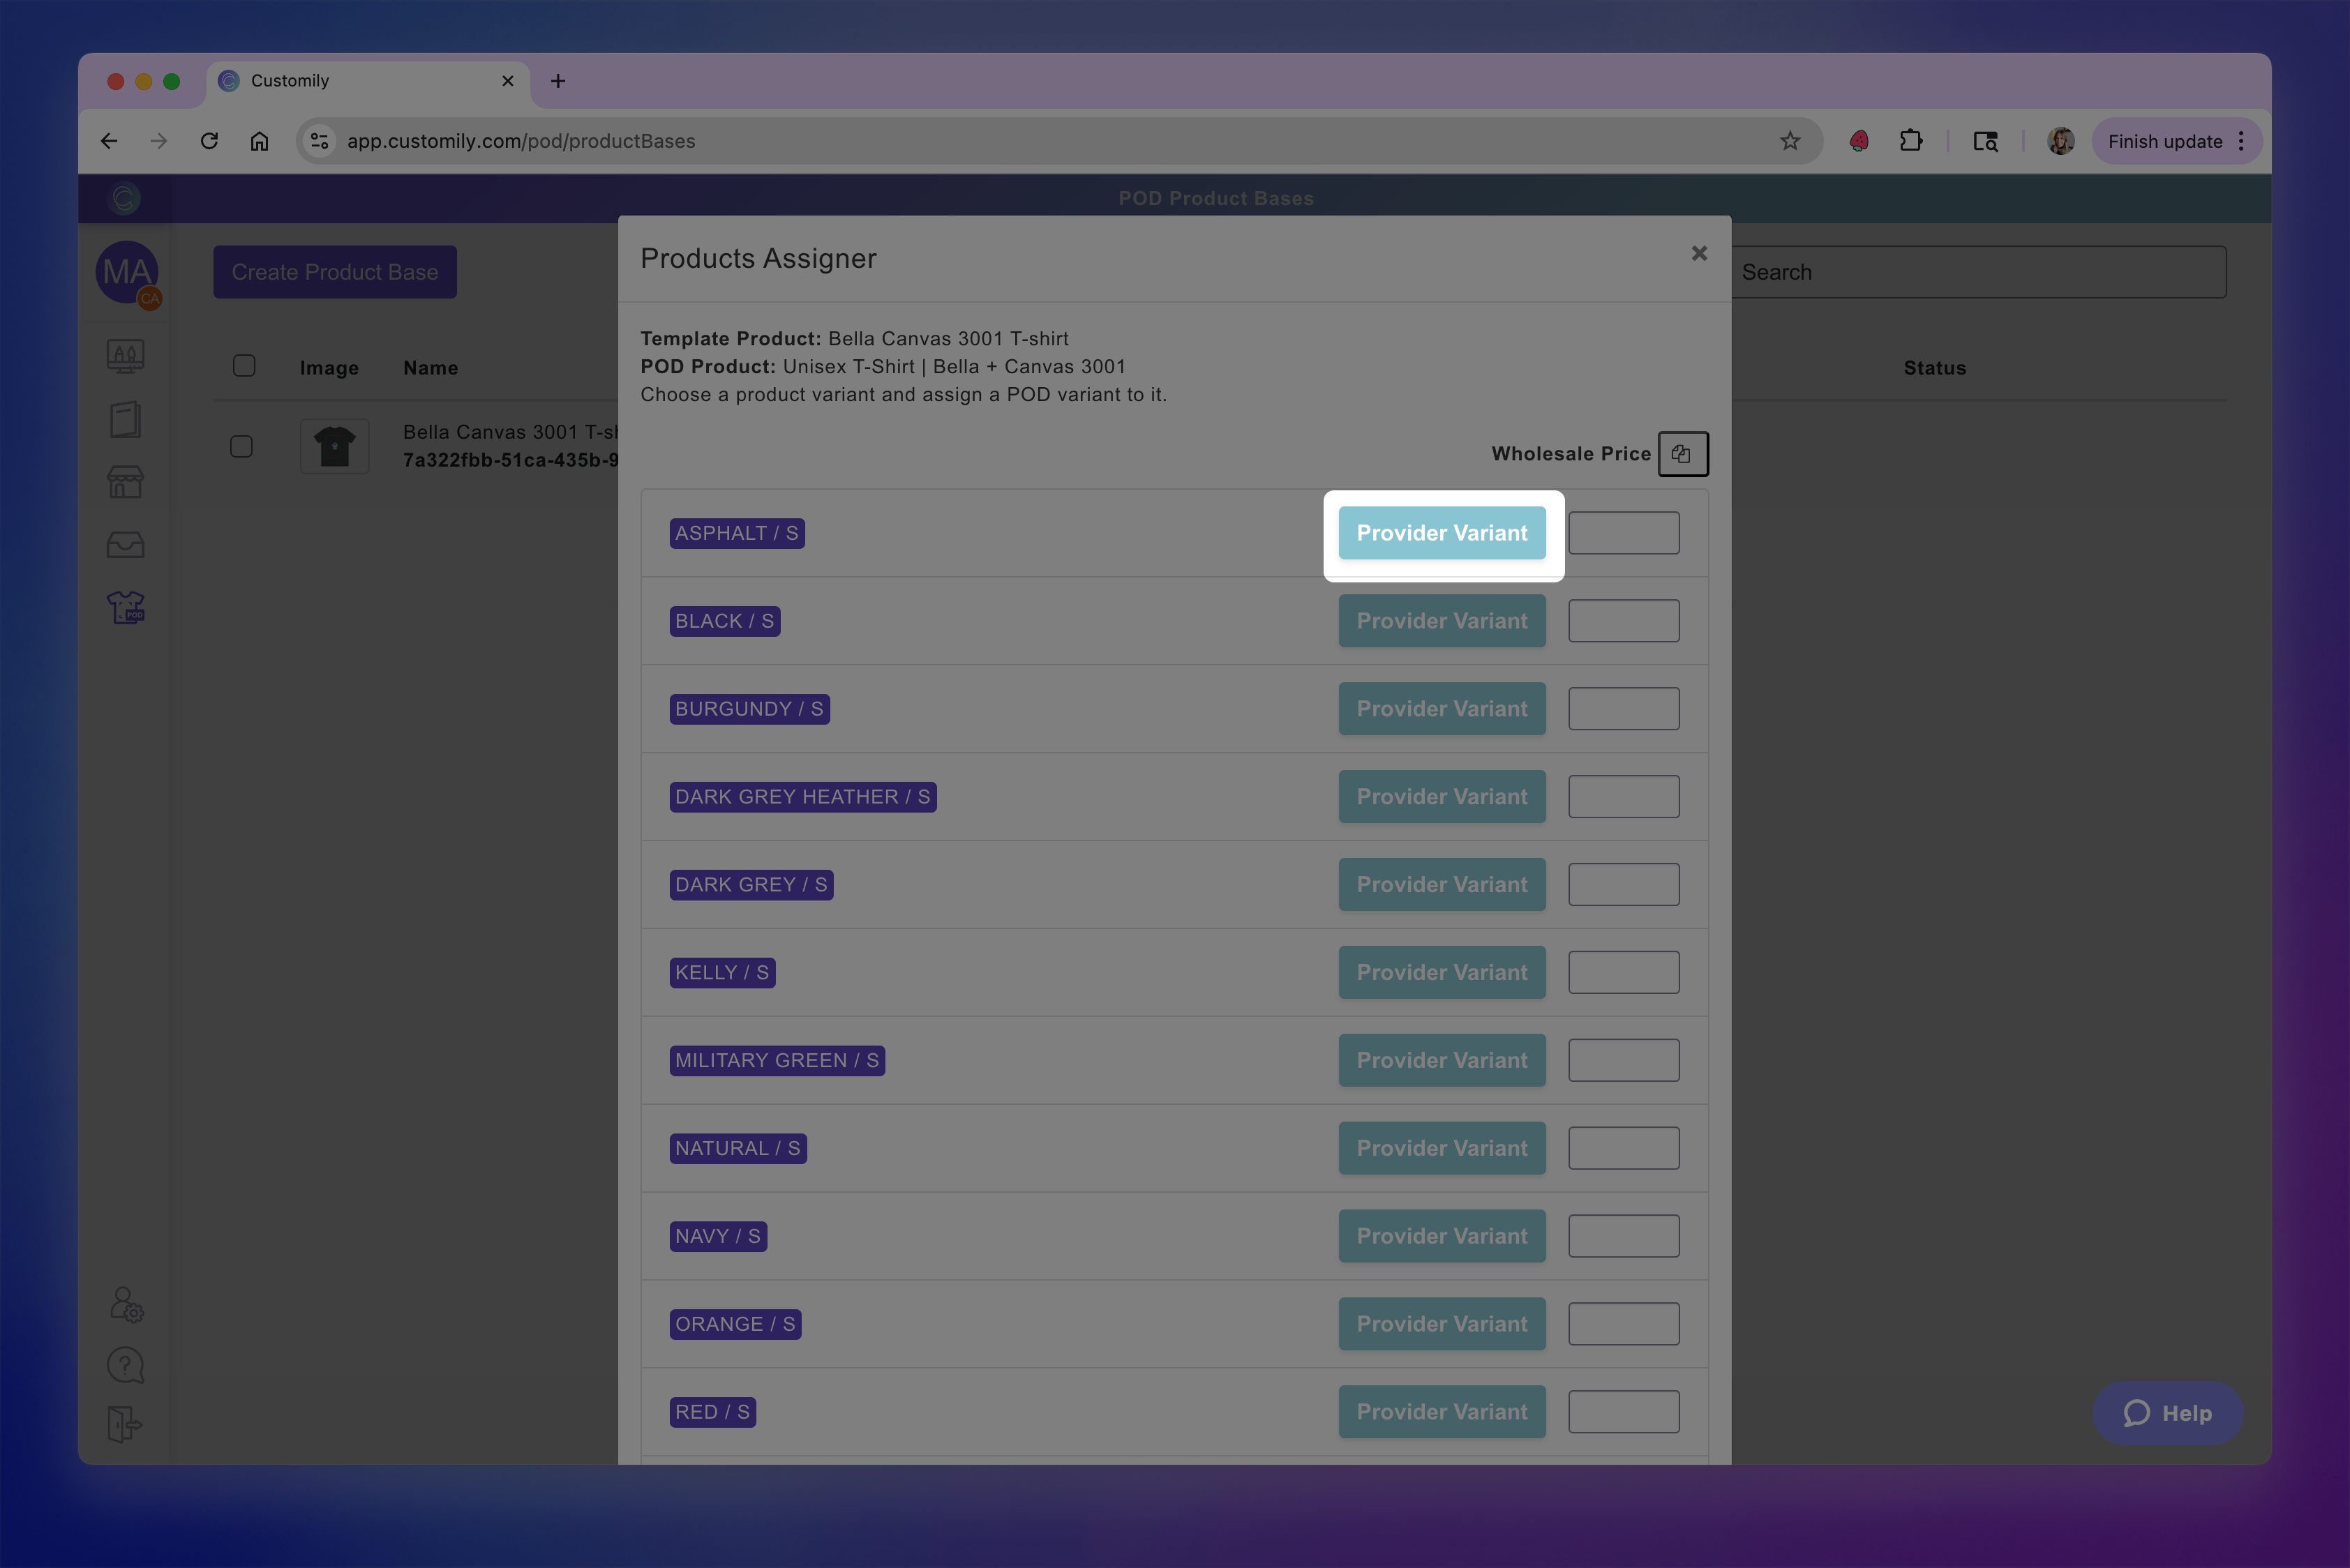Click the Create Product Base button
This screenshot has width=2350, height=1568.
[x=334, y=272]
